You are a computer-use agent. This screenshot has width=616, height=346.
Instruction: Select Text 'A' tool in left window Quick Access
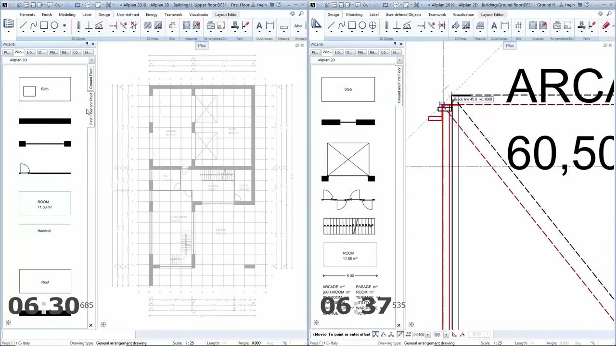[259, 25]
